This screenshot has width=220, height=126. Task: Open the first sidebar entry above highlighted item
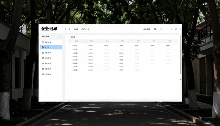46,42
